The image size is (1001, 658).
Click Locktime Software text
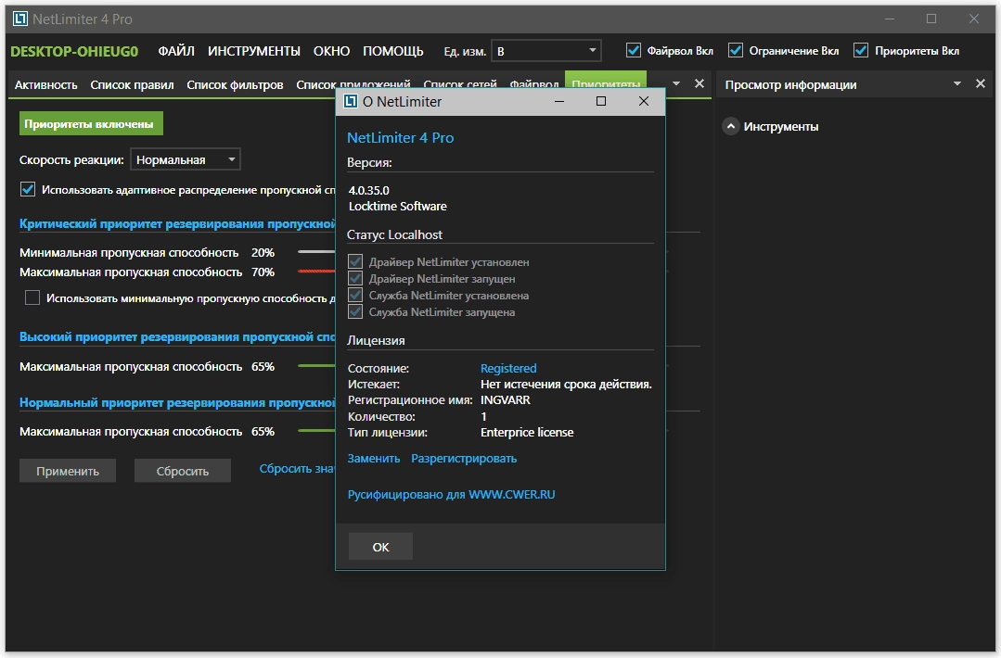pos(398,206)
